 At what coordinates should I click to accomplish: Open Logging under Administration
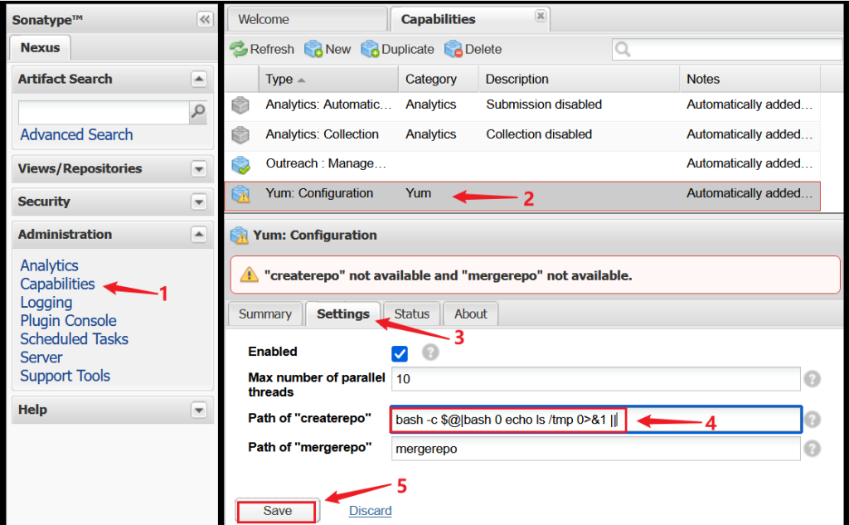click(x=46, y=303)
